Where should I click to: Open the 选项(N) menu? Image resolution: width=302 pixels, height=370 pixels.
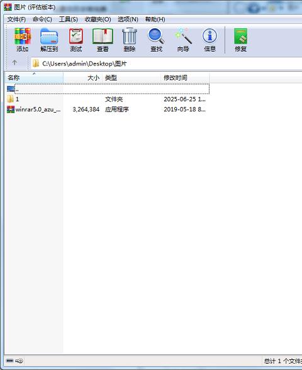[x=128, y=20]
